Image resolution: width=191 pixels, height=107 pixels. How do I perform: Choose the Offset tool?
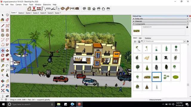(x=7, y=60)
